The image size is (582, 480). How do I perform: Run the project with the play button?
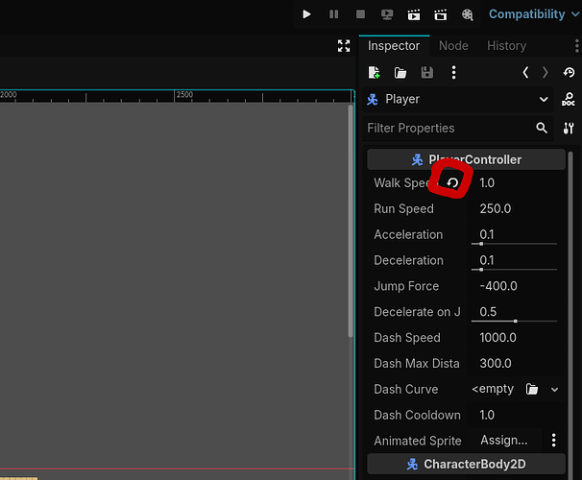306,14
